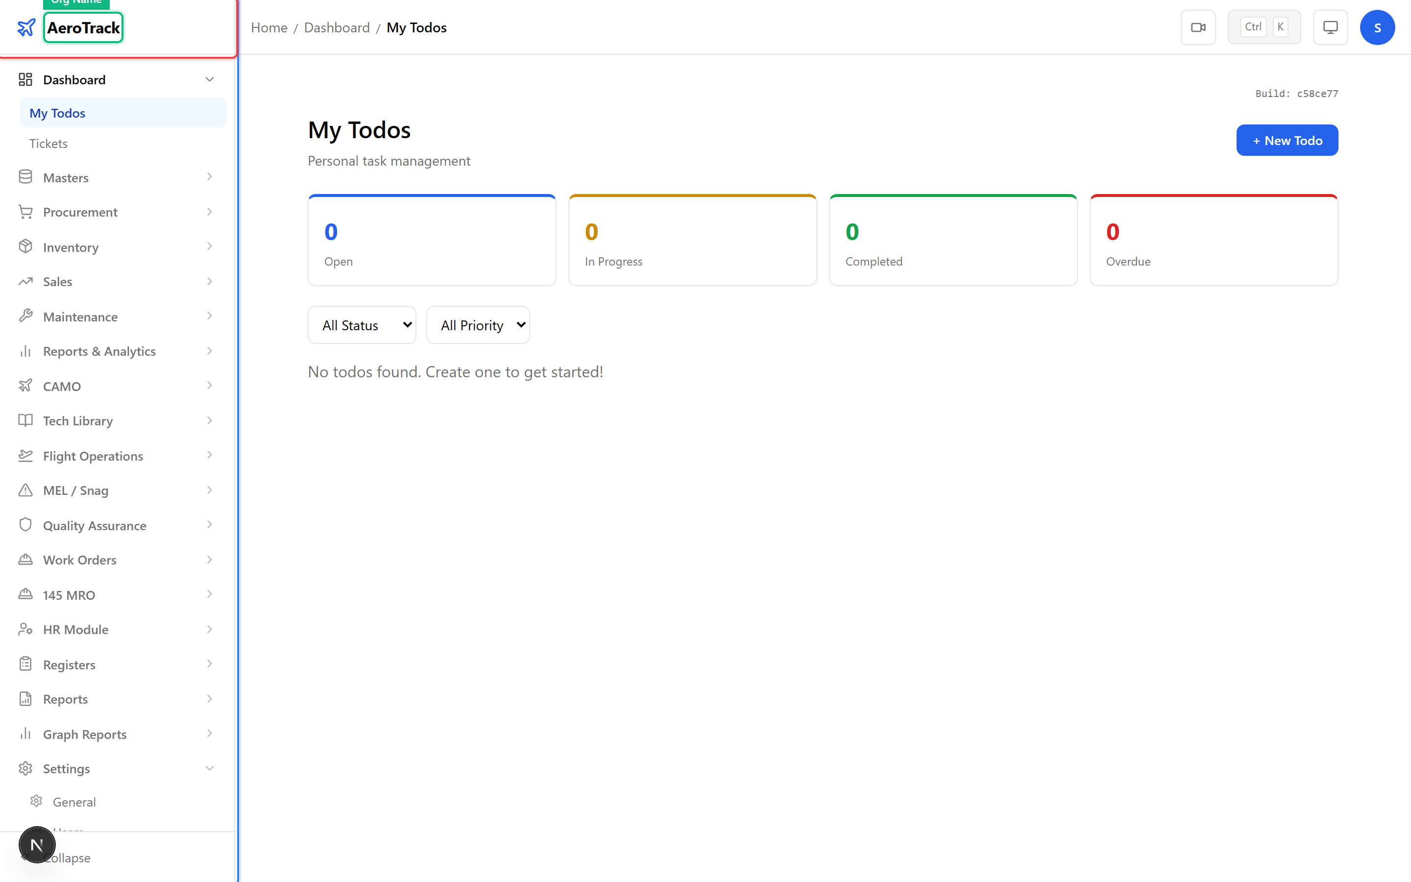Navigate to Home via breadcrumb link
This screenshot has height=882, width=1411.
click(269, 27)
